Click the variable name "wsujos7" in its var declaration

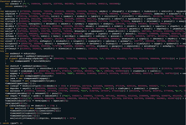(10, 31)
